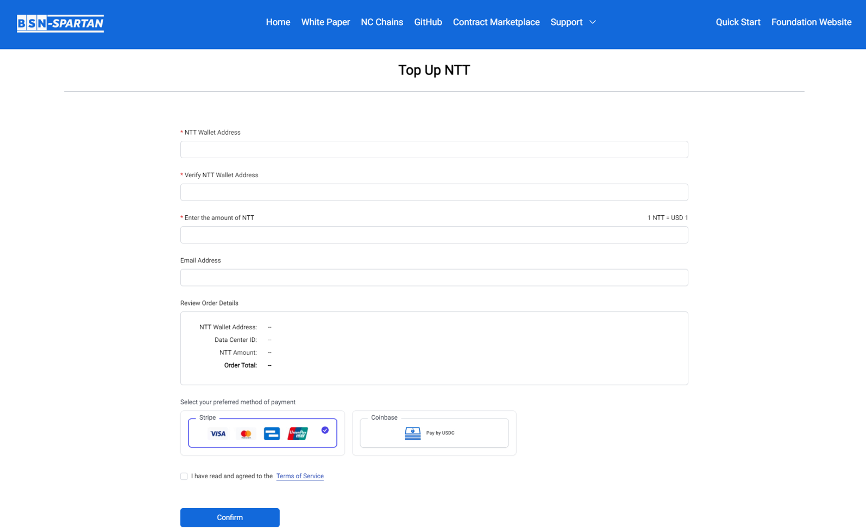The width and height of the screenshot is (866, 531).
Task: Click the Email Address input box
Action: [x=434, y=278]
